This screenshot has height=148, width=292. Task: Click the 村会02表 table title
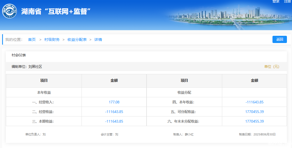[x=19, y=55]
